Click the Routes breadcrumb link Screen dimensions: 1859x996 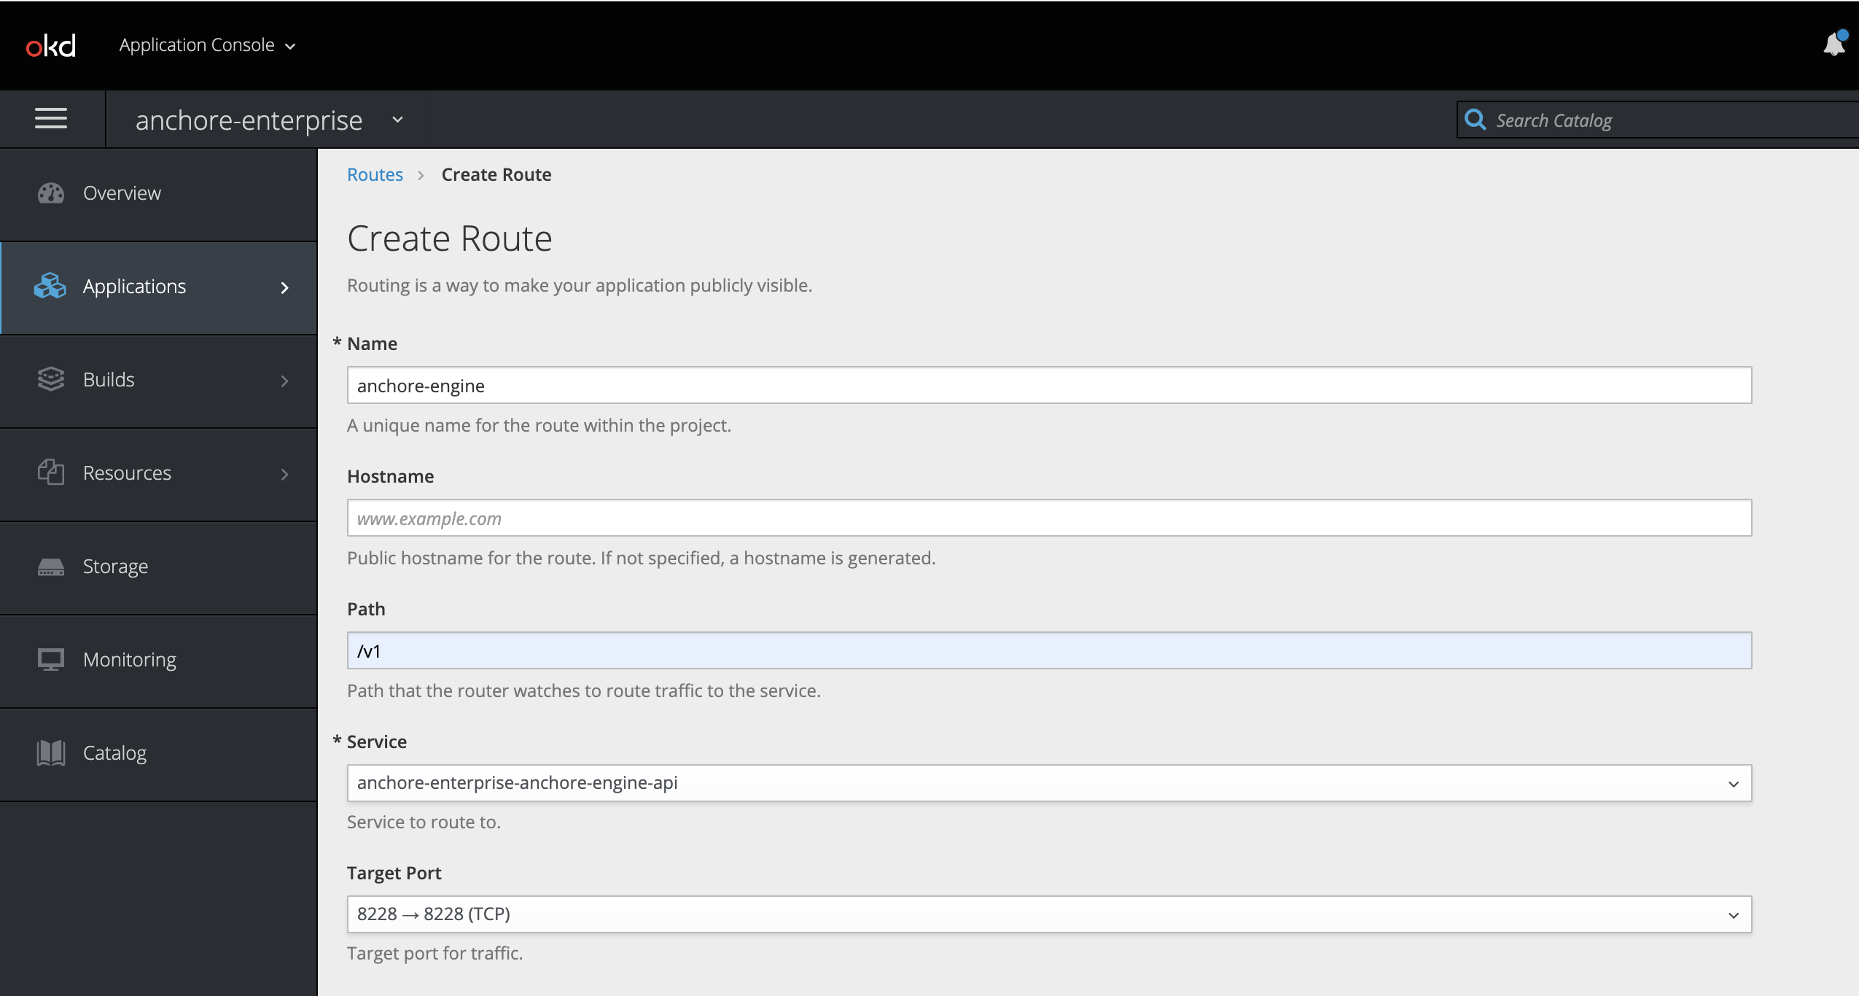(375, 174)
